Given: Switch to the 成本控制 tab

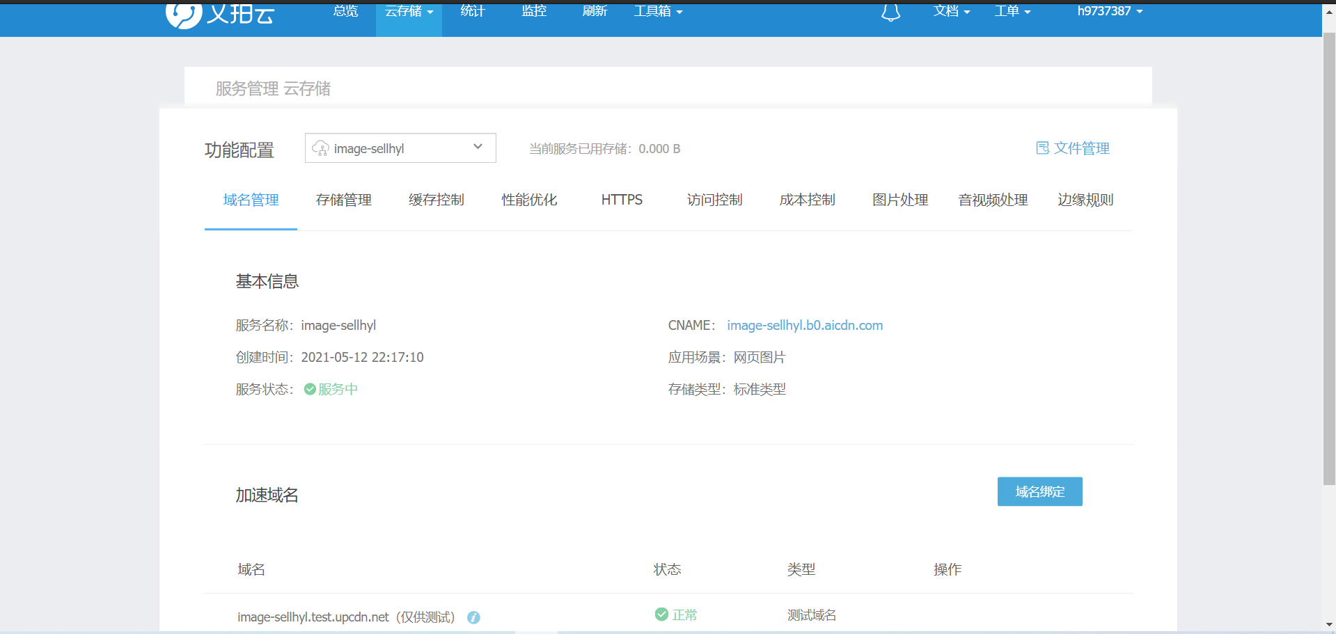Looking at the screenshot, I should [807, 200].
